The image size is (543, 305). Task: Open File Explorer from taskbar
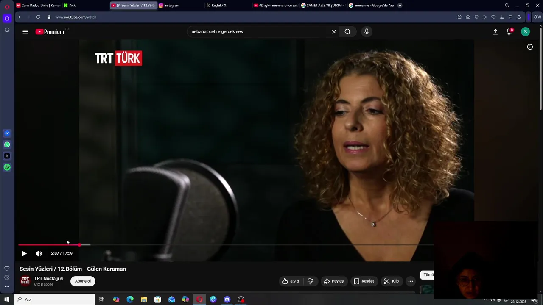tap(144, 299)
